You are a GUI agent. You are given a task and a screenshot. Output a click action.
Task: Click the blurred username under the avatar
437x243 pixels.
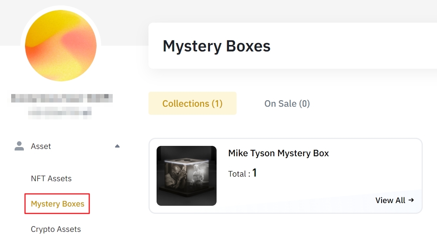(x=62, y=98)
